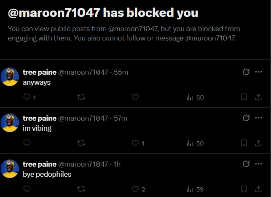Like the 'anyways' post

click(135, 97)
